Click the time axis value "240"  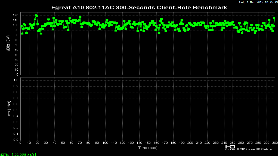click(x=224, y=143)
